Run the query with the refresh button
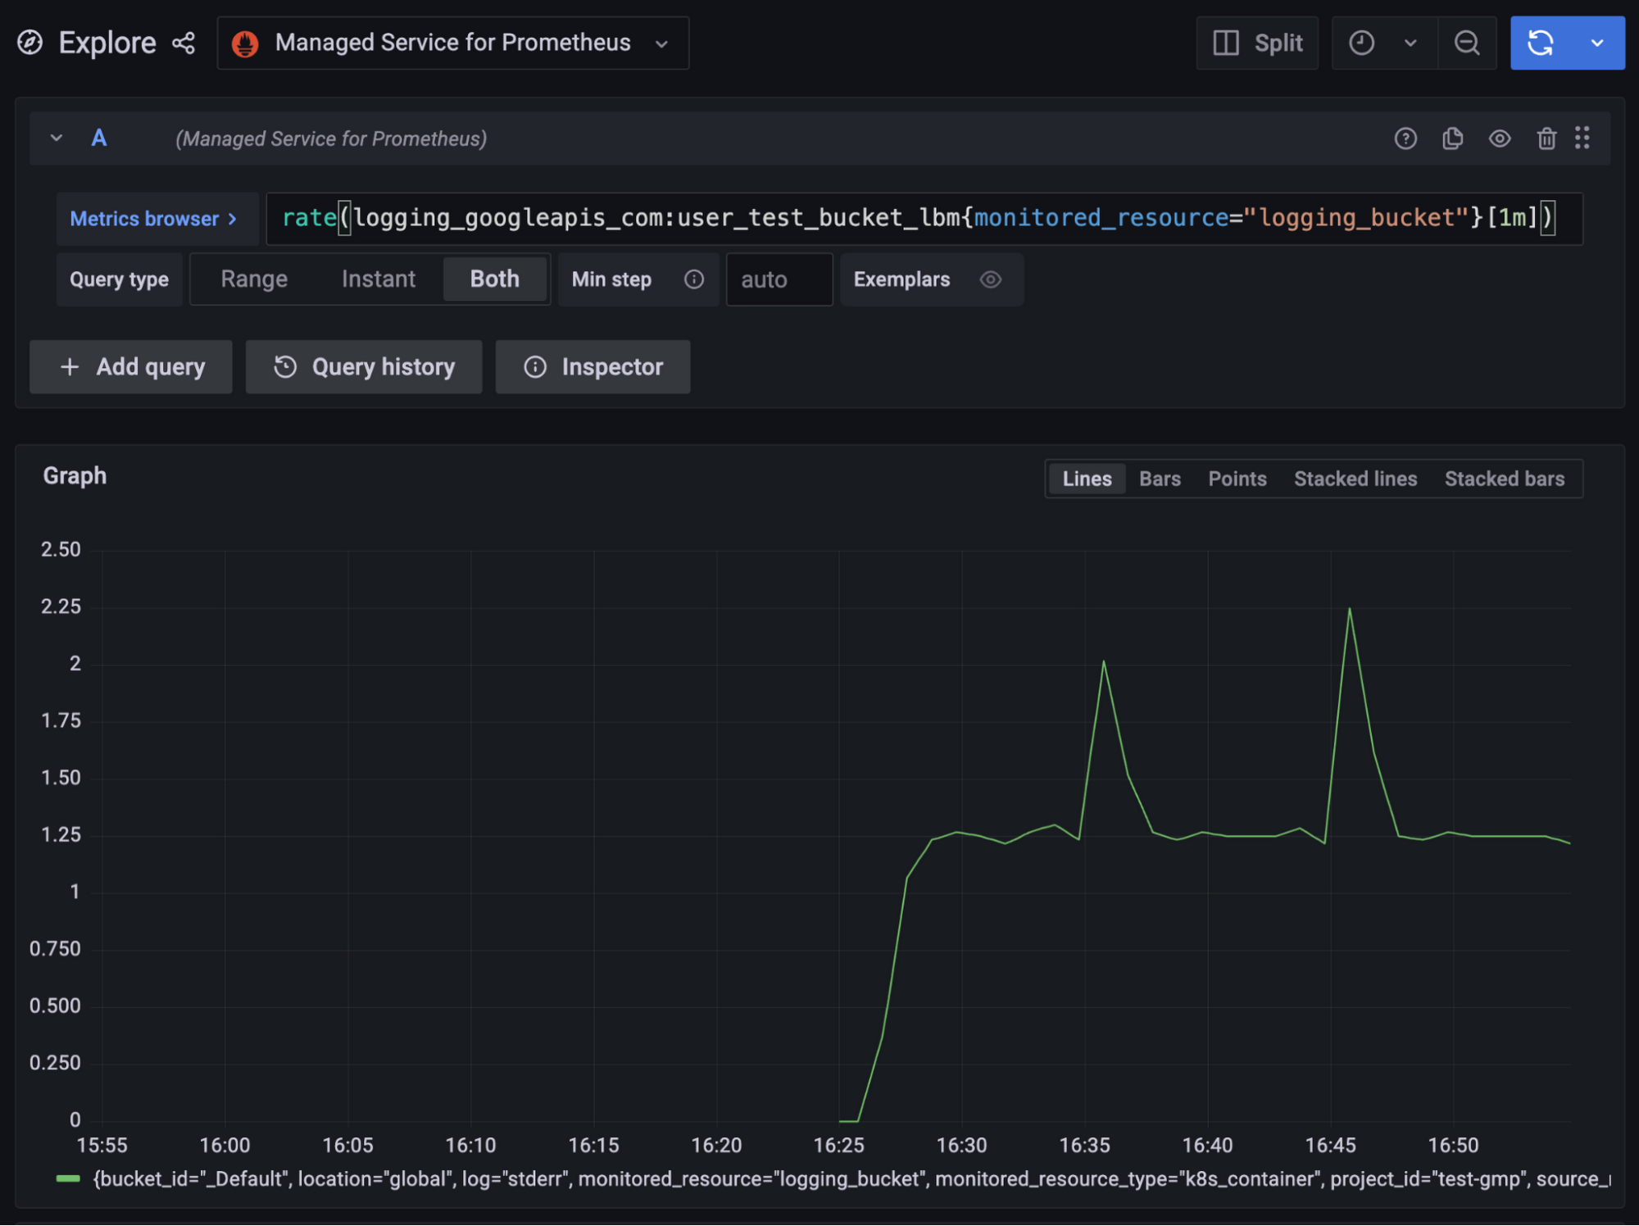 click(1541, 43)
